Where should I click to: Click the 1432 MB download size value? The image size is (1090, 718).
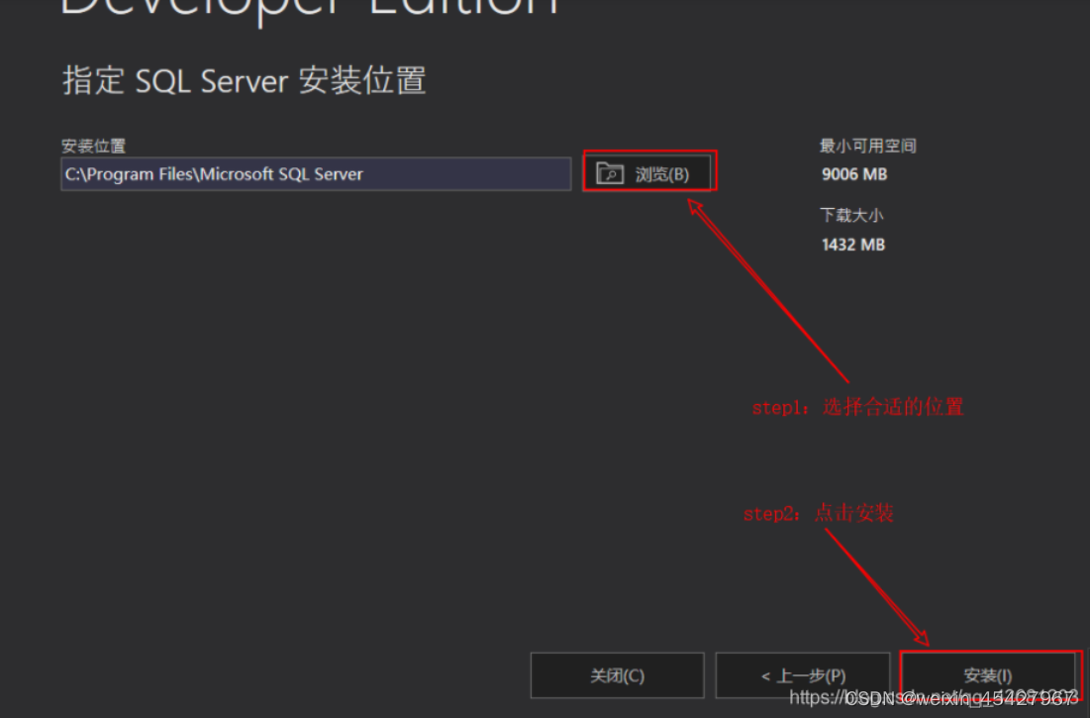[x=853, y=245]
